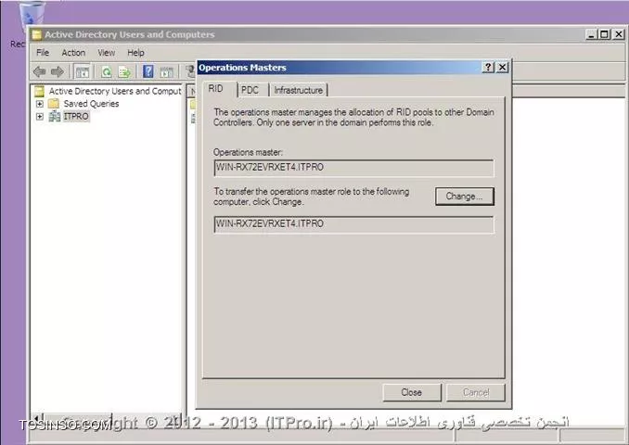Toggle the Show/Hide Console Tree icon

(83, 72)
